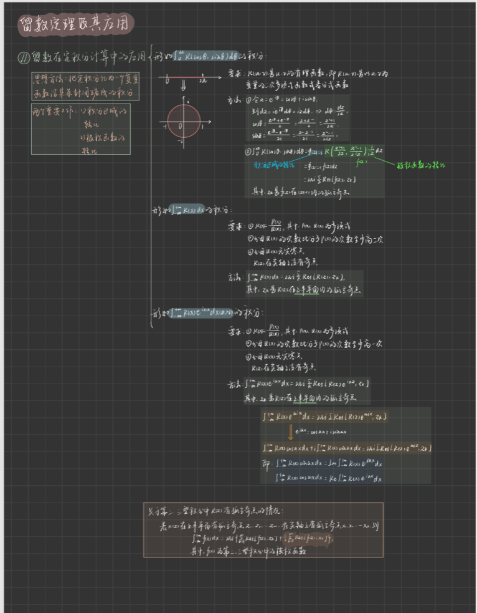This screenshot has width=477, height=613.
Task: Click the 两个重要工作 bordered box
Action: 80,129
